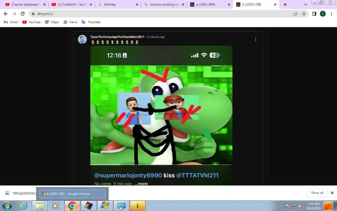Screen dimensions: 337x211
Task: Click the muted volume tray icon
Action: [x=300, y=206]
